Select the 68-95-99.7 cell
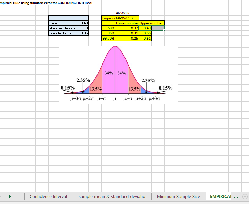This screenshot has width=249, height=204. pyautogui.click(x=127, y=18)
